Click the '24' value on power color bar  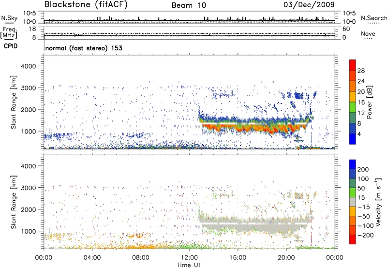tap(361, 81)
